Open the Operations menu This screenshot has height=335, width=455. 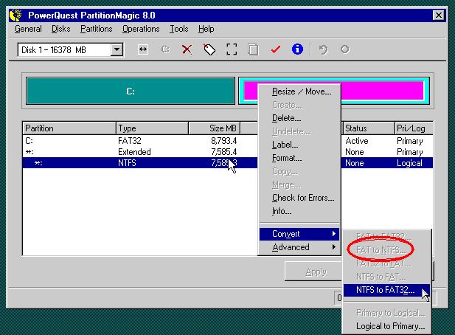pos(141,29)
